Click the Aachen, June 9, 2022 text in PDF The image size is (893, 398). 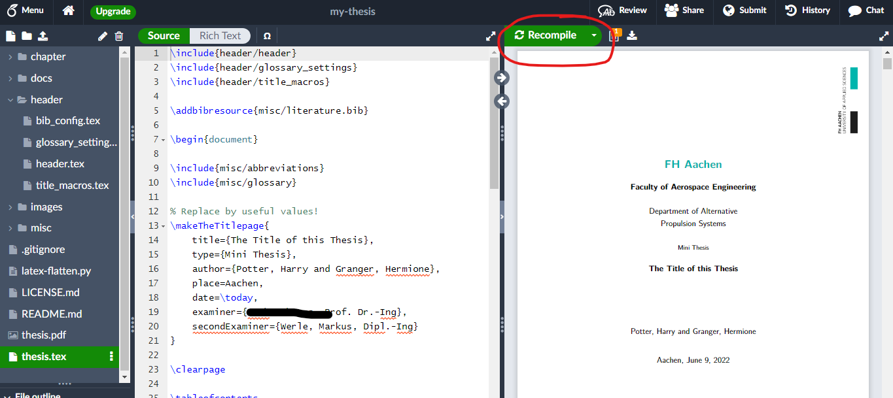click(x=693, y=360)
